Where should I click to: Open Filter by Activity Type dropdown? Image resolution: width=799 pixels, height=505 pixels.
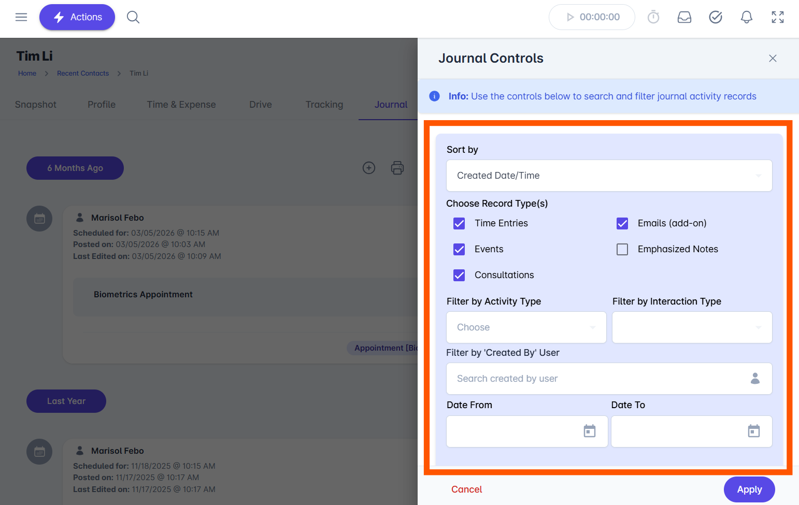[526, 327]
